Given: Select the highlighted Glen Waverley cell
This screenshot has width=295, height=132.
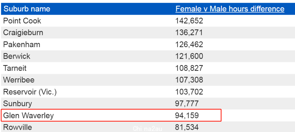Looking at the screenshot, I should pyautogui.click(x=28, y=115).
